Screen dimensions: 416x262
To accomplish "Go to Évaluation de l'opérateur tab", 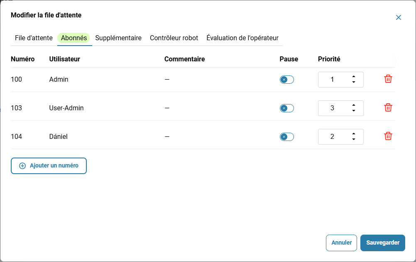I will click(x=242, y=38).
